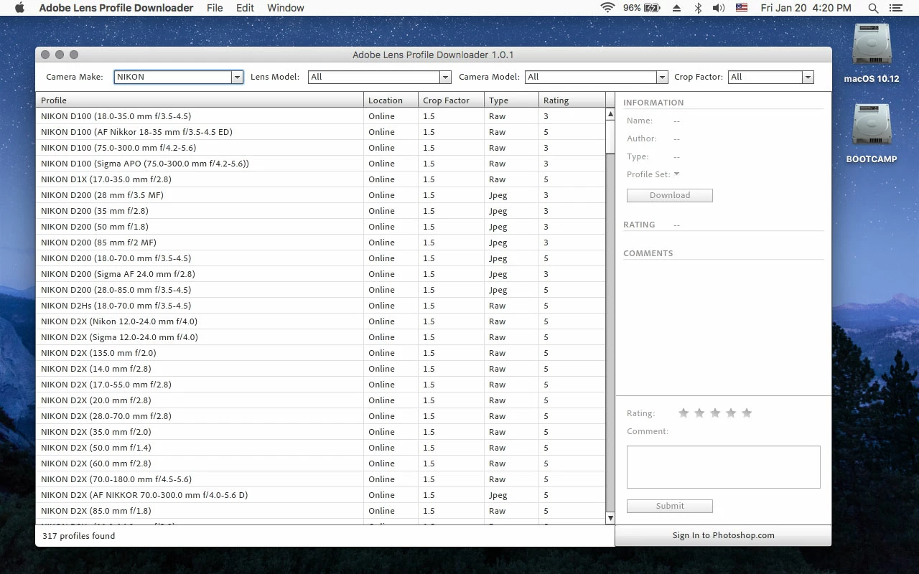Viewport: 919px width, 574px height.
Task: Open the Adobe Lens Profile Downloader menu
Action: coord(116,8)
